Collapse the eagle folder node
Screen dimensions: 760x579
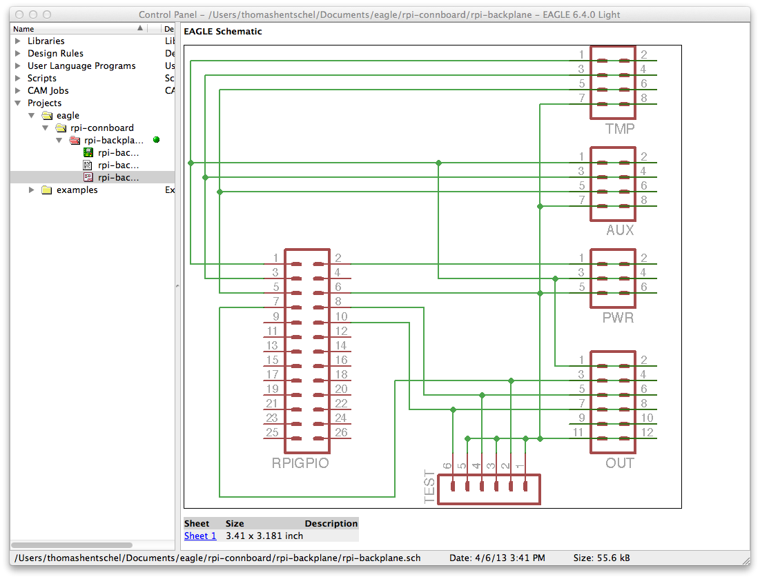[x=32, y=115]
